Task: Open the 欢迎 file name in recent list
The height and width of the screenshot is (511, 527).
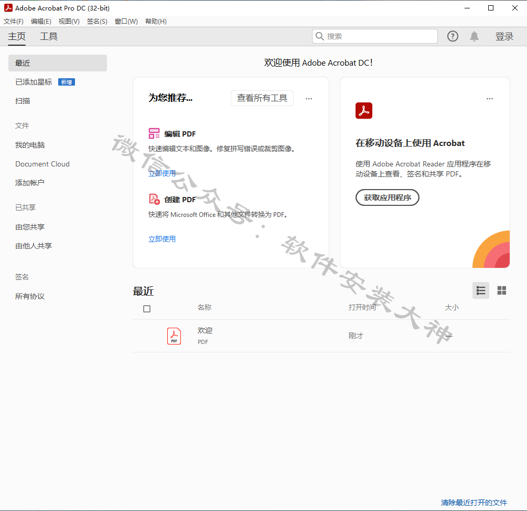Action: click(x=205, y=330)
